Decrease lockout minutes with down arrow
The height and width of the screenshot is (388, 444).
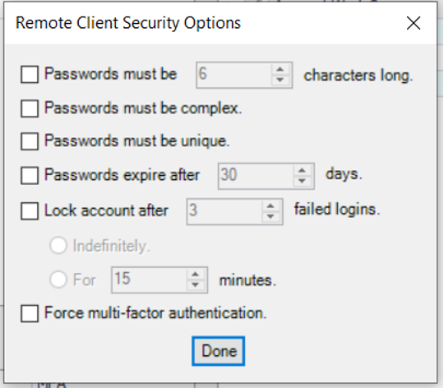(x=195, y=285)
